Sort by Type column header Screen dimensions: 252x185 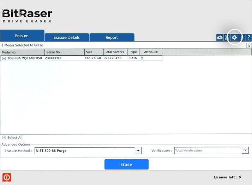[133, 52]
